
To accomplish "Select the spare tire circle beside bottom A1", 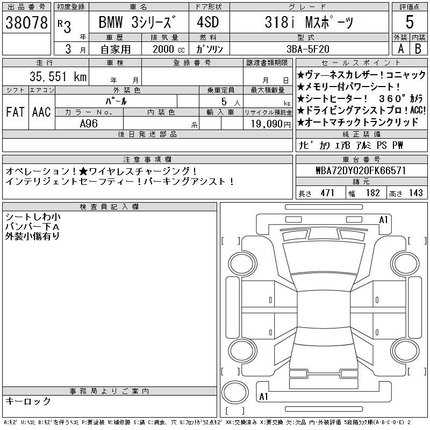I will tap(234, 391).
